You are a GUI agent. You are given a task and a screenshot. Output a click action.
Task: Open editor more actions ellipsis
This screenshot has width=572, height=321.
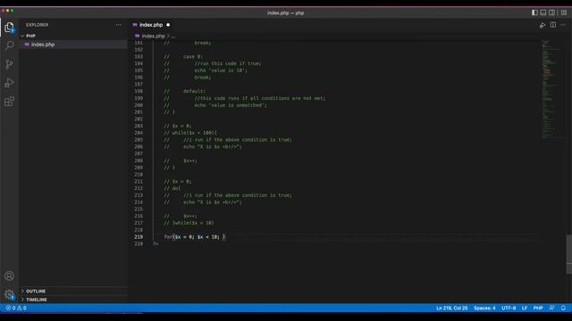pos(563,25)
